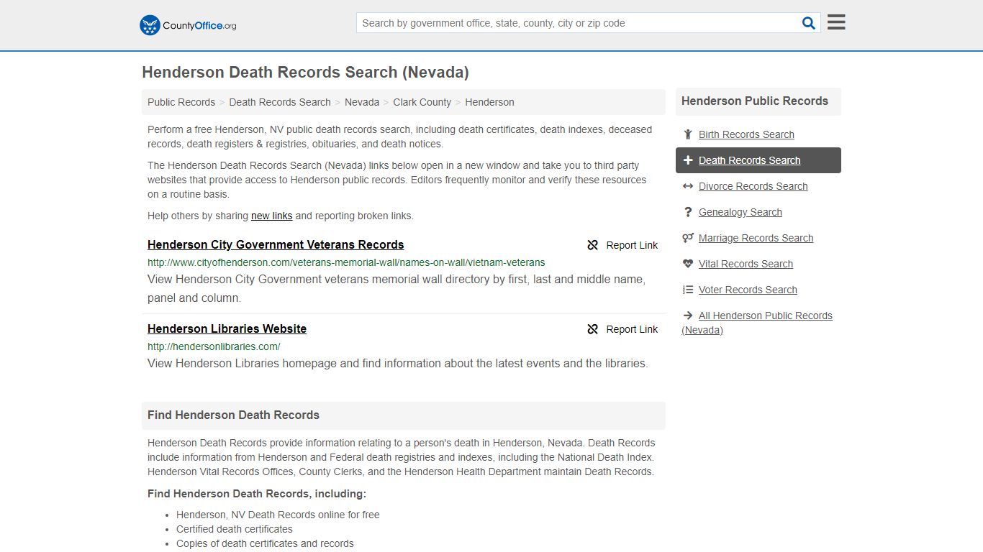Open All Henderson Public Records (Nevada)
The width and height of the screenshot is (983, 552).
757,323
